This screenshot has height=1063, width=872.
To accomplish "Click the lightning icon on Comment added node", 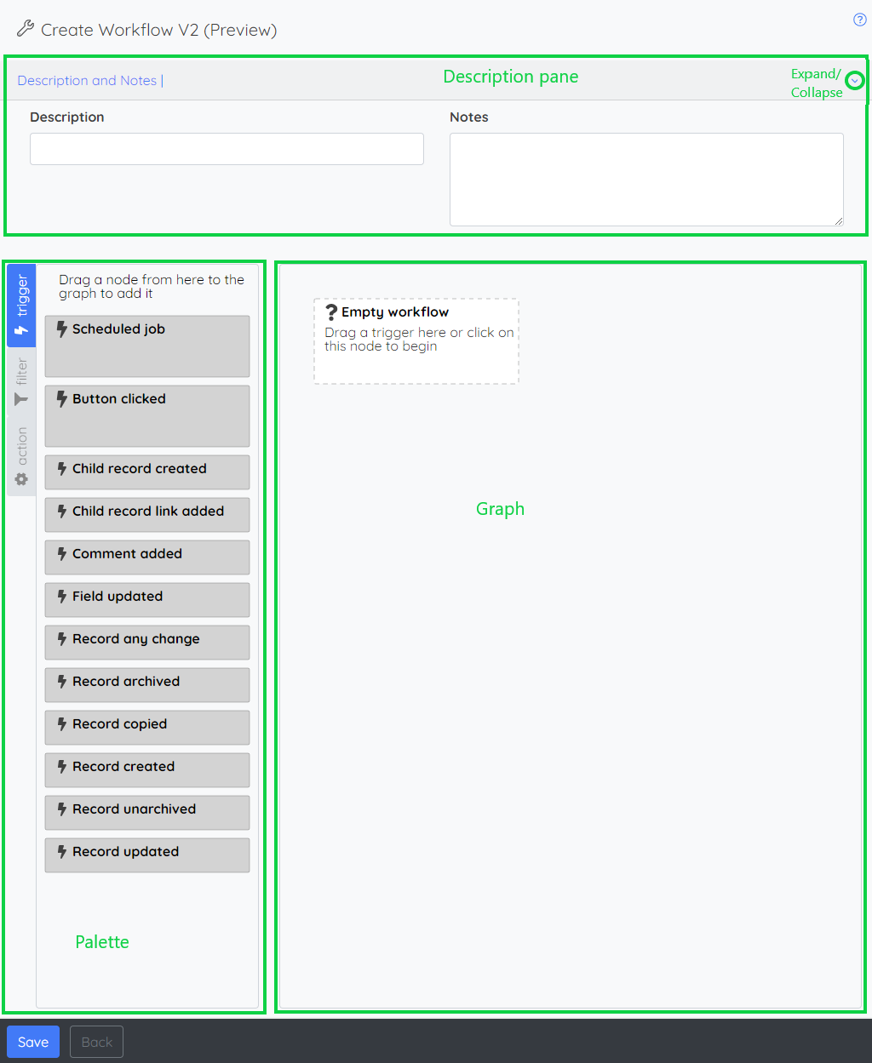I will (61, 553).
